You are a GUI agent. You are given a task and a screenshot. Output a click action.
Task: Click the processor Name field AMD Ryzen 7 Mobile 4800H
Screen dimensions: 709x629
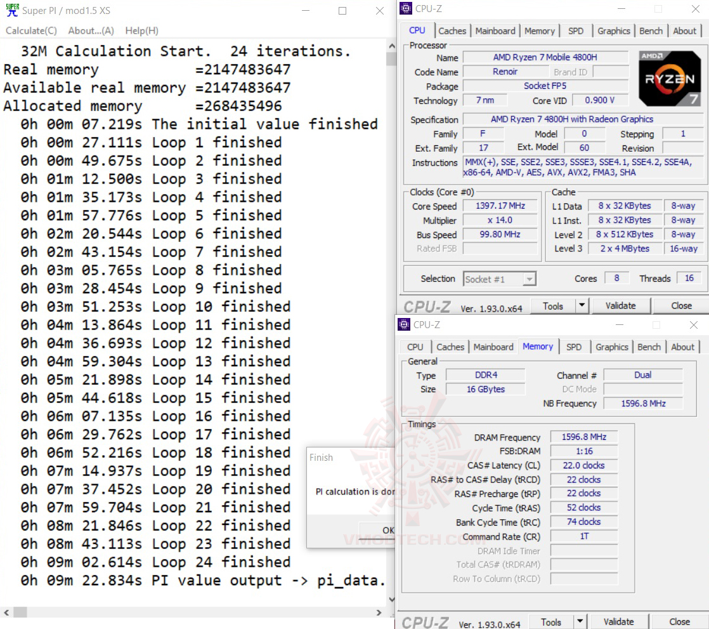pos(545,58)
